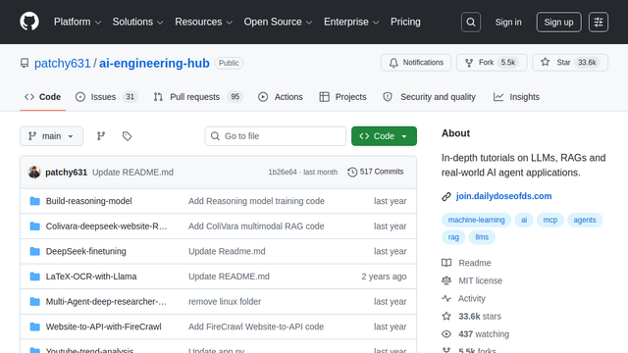This screenshot has width=628, height=353.
Task: Click the llms topic tag
Action: (x=482, y=237)
